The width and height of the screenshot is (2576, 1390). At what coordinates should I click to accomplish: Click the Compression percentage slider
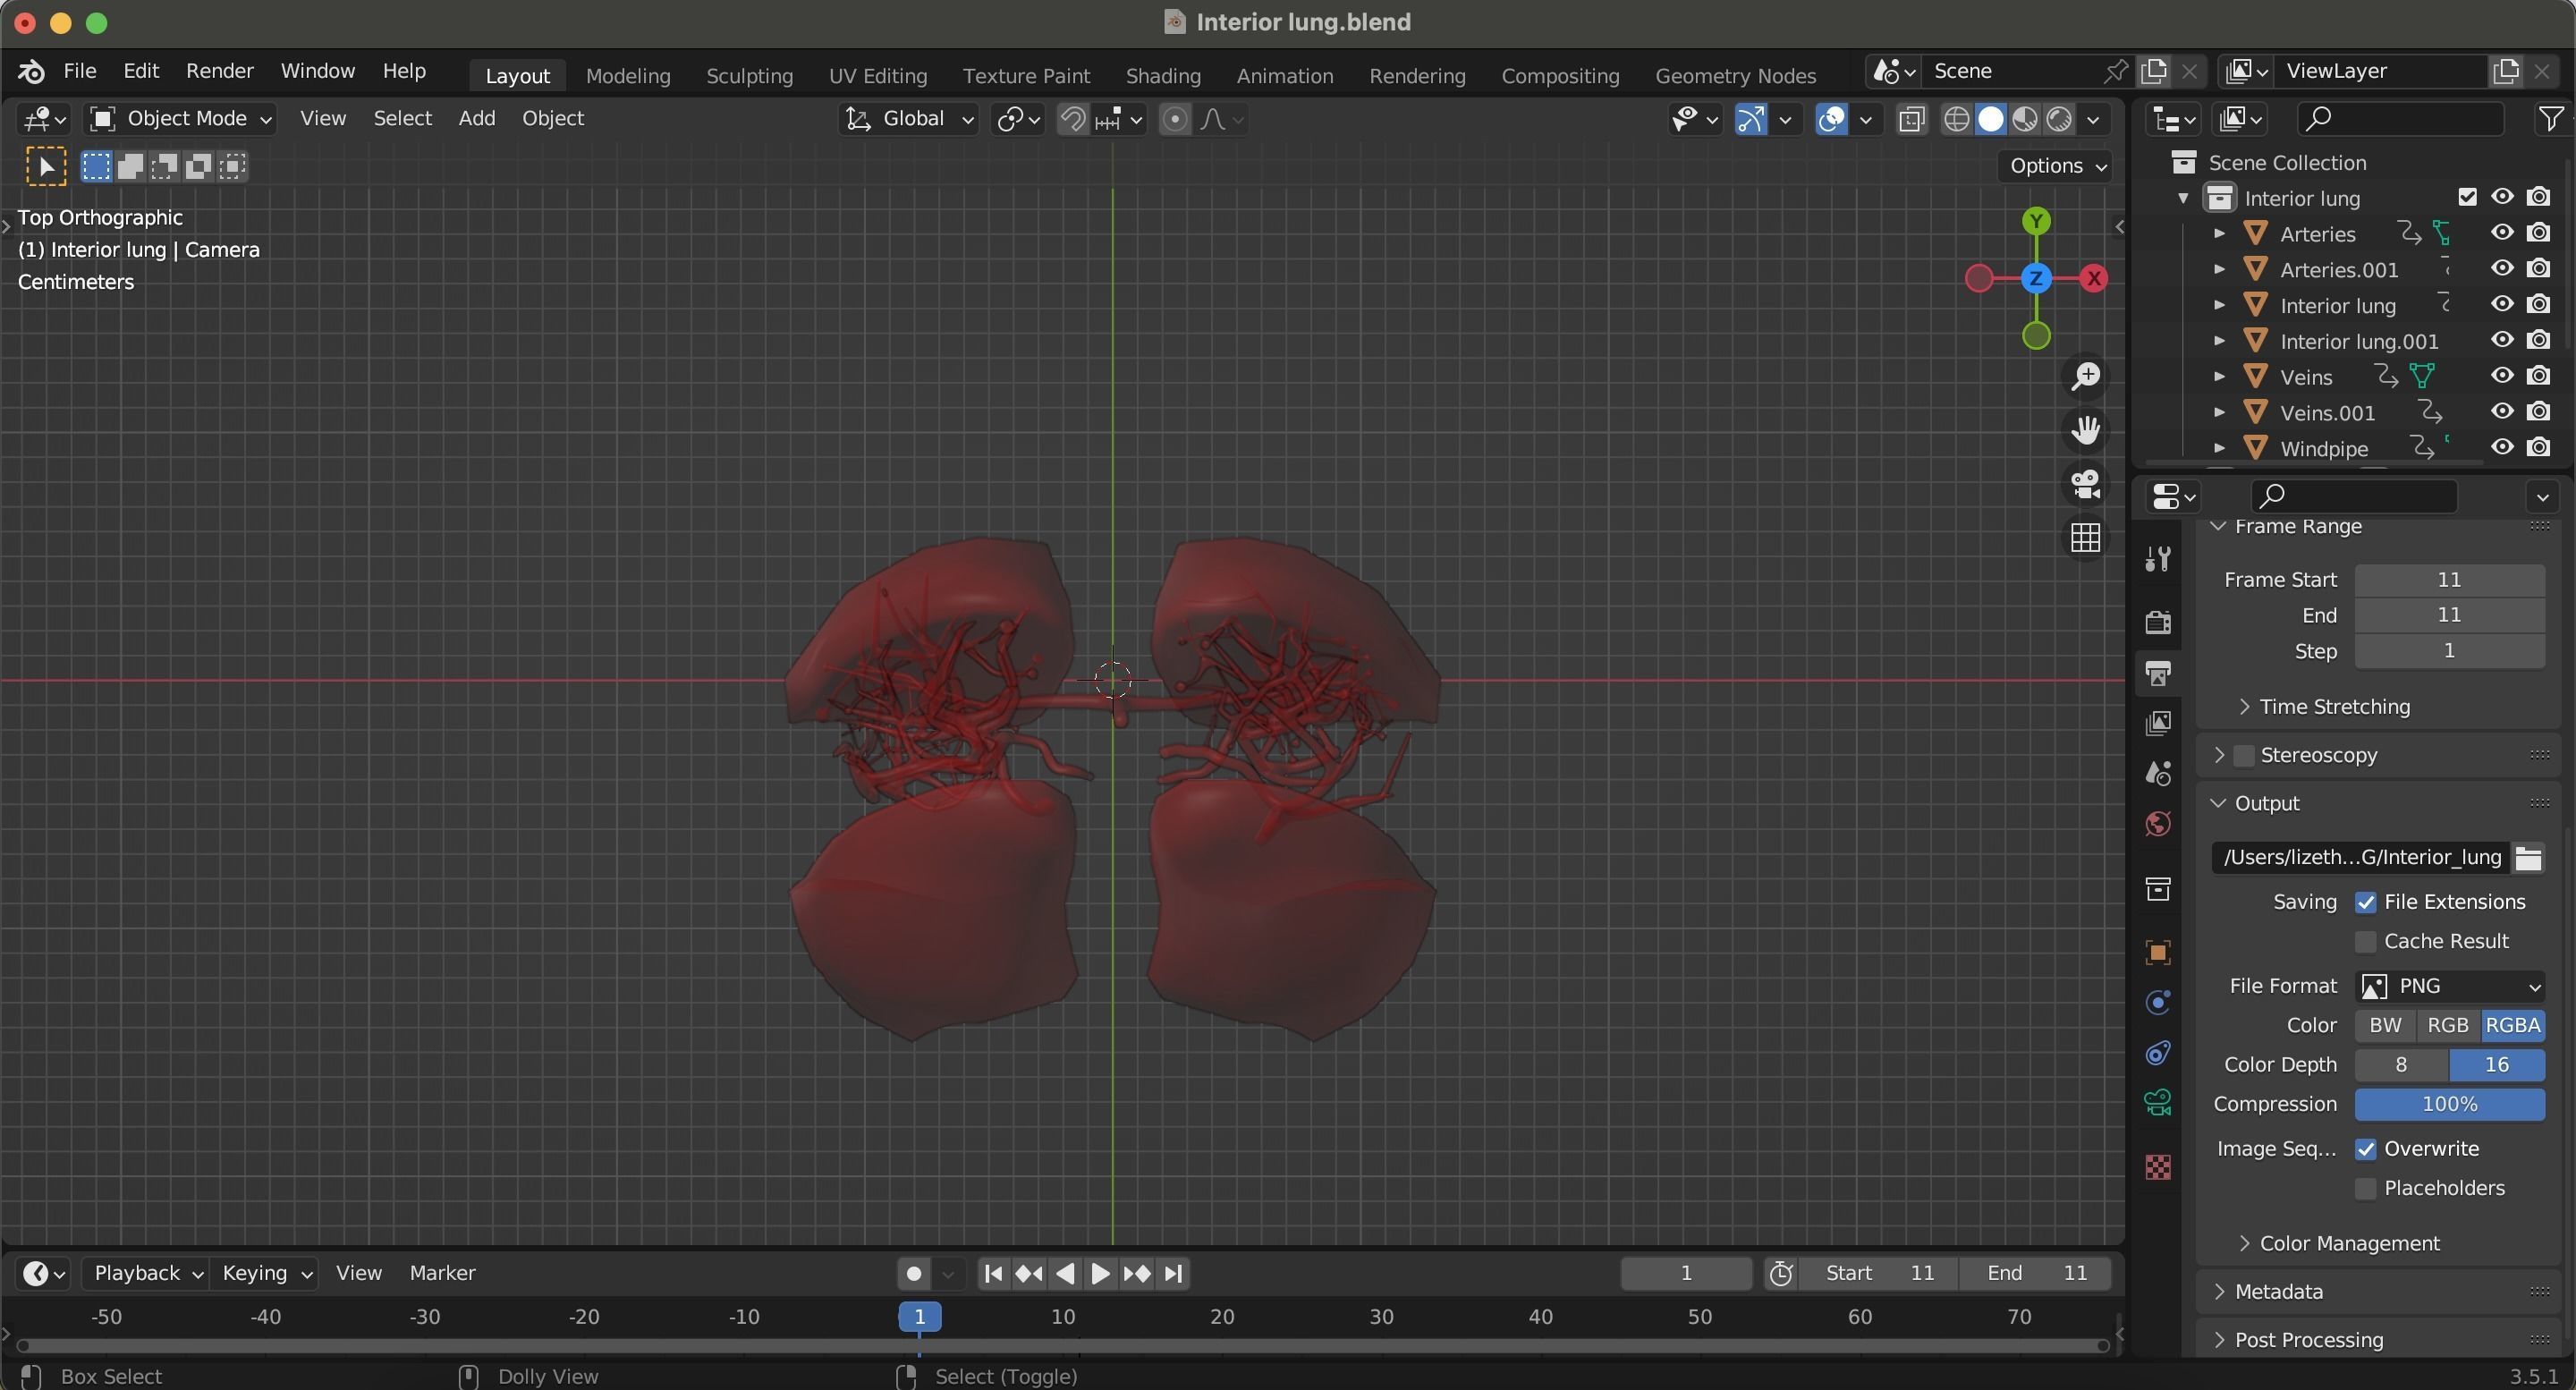(2449, 1104)
